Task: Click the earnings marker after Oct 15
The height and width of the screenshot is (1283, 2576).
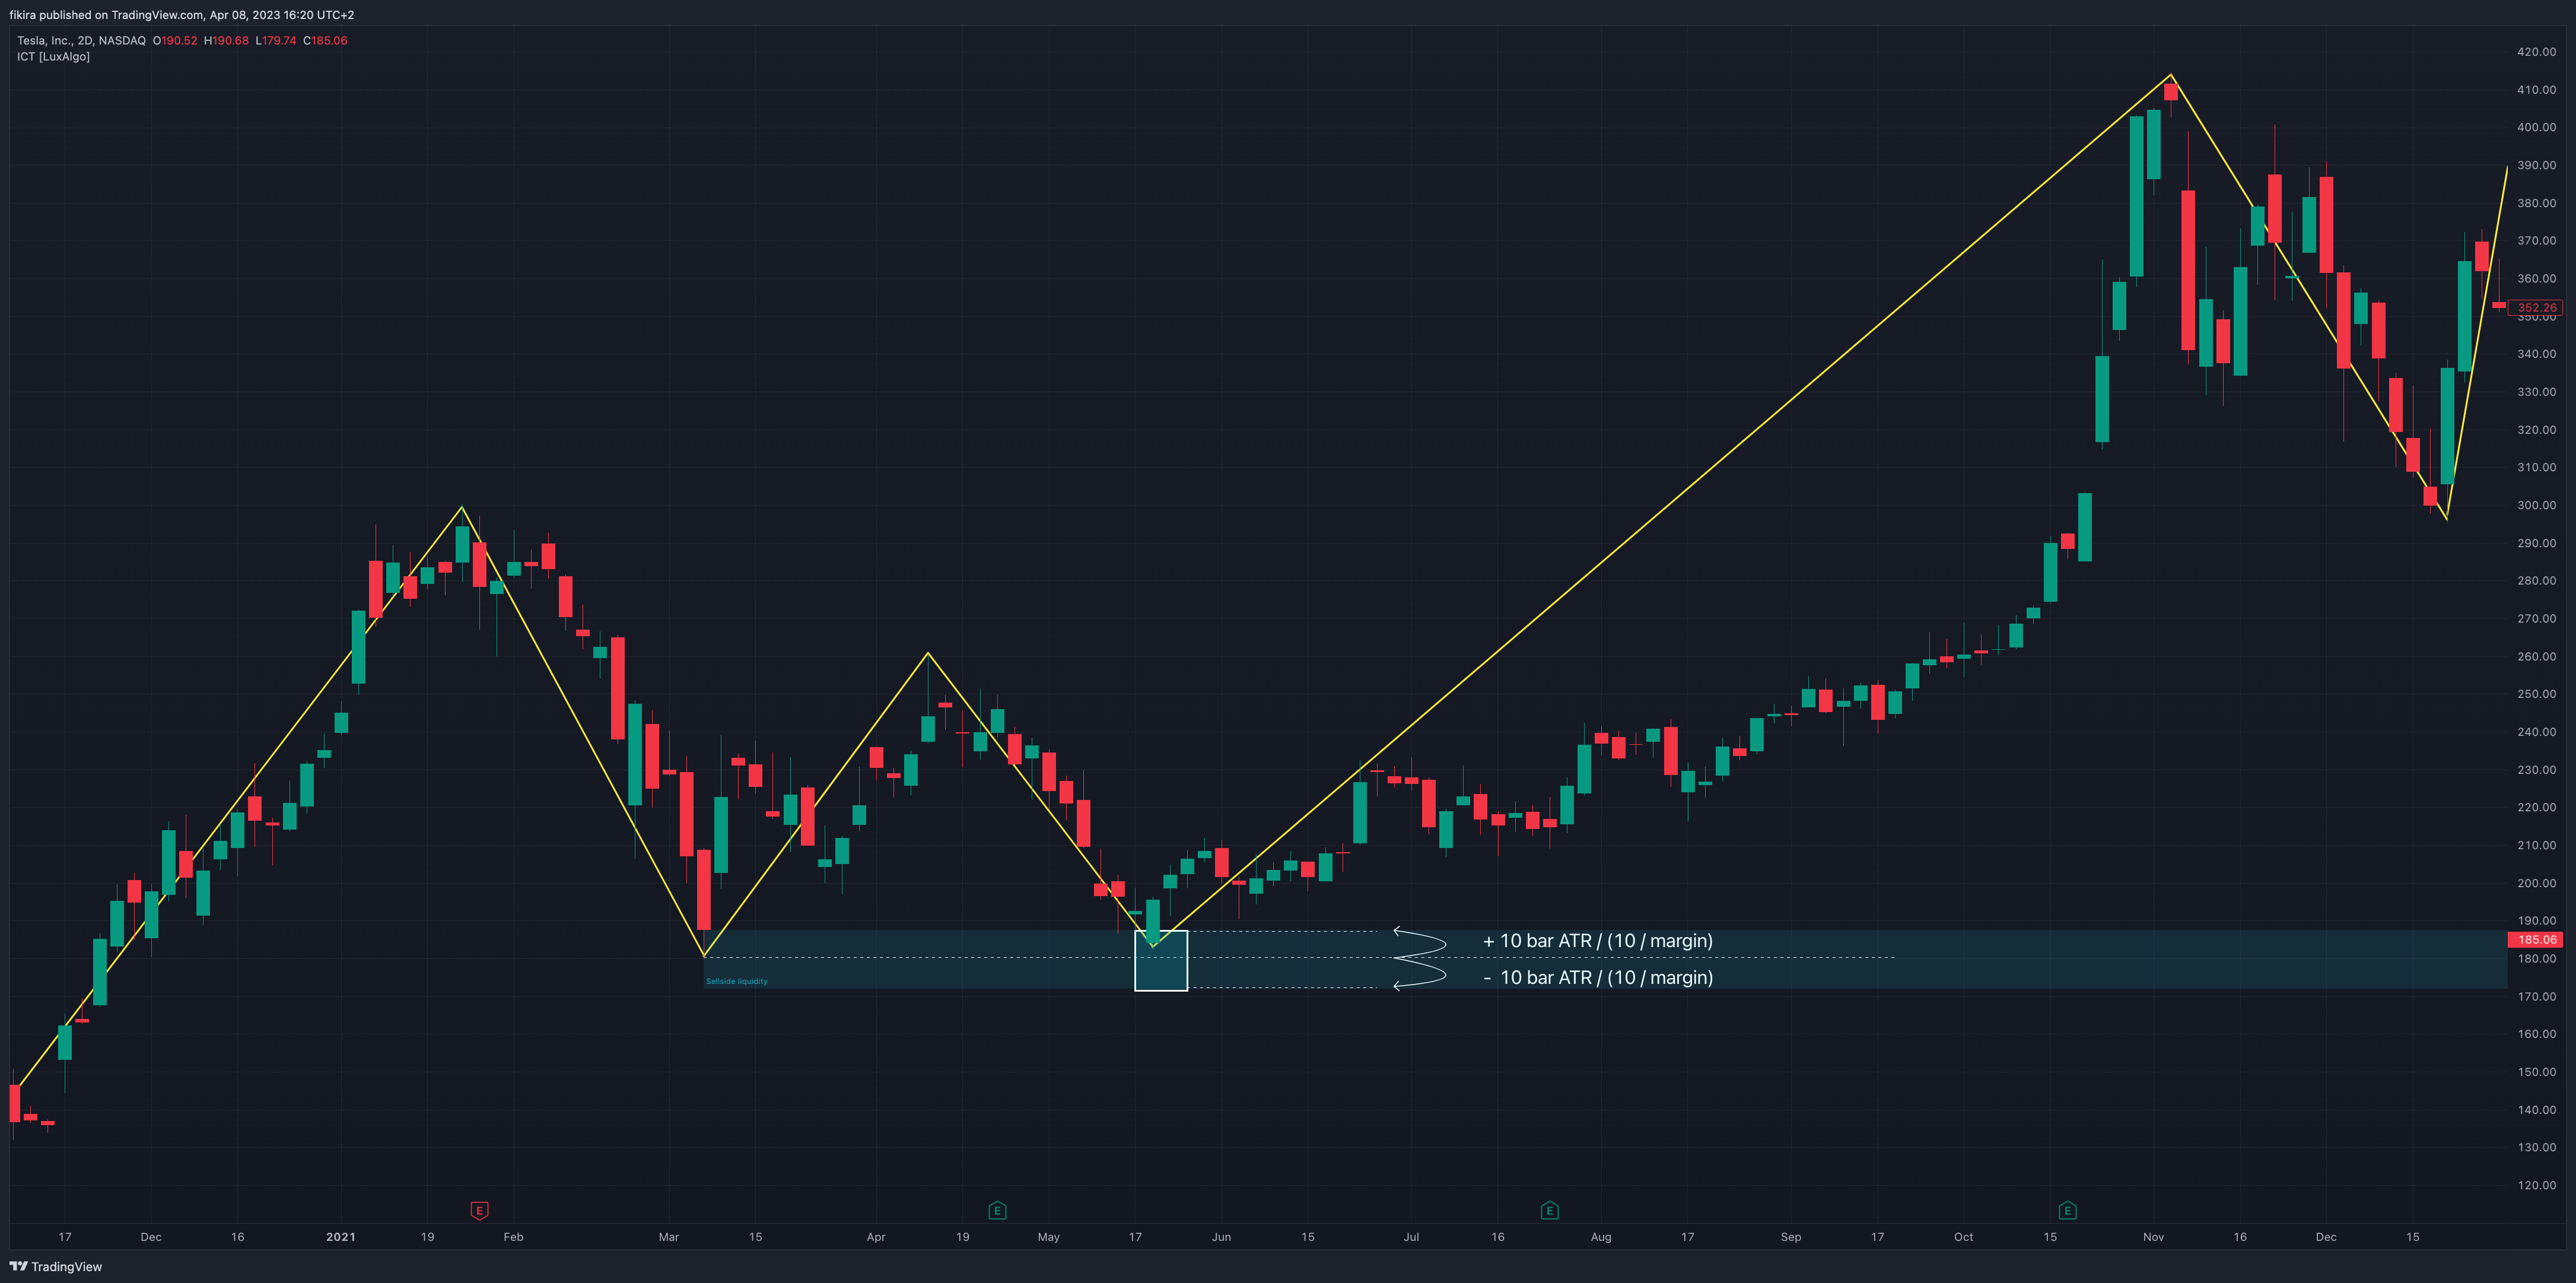Action: (2068, 1211)
